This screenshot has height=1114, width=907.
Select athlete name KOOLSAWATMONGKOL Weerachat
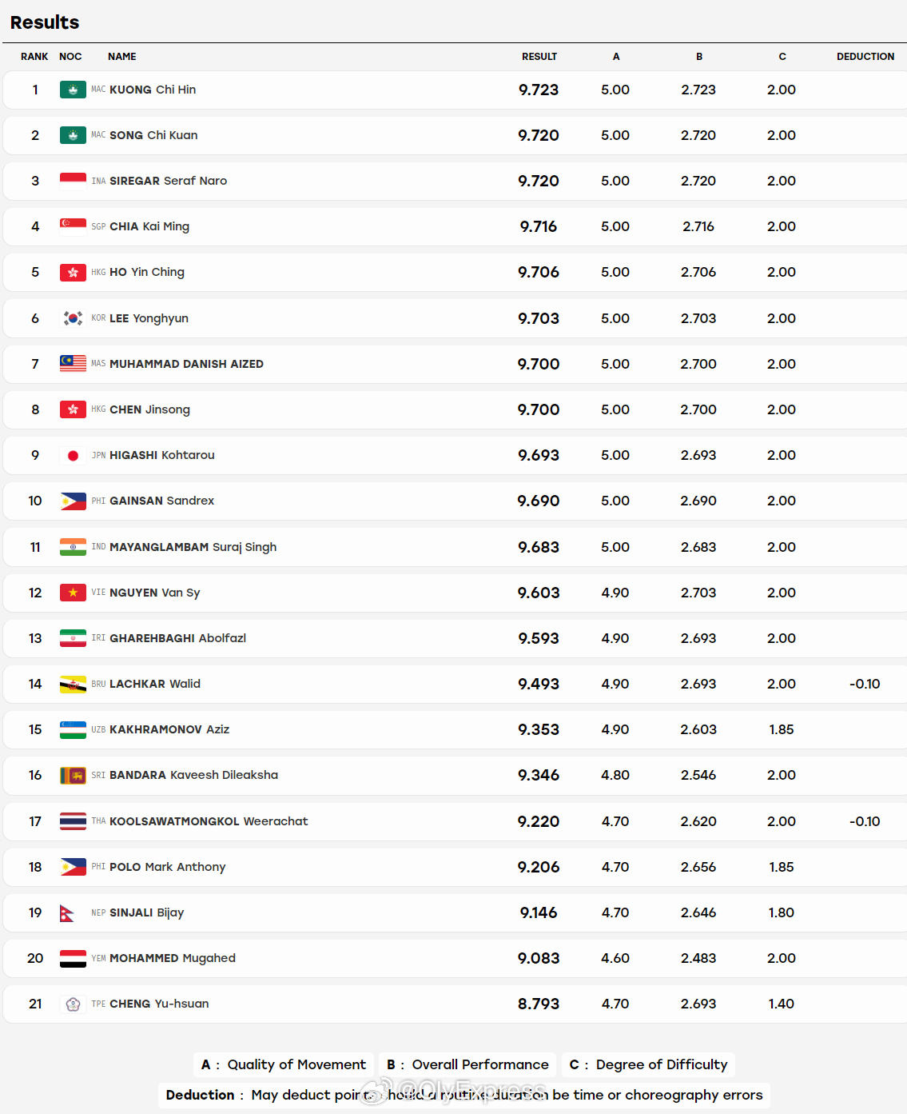tap(209, 821)
